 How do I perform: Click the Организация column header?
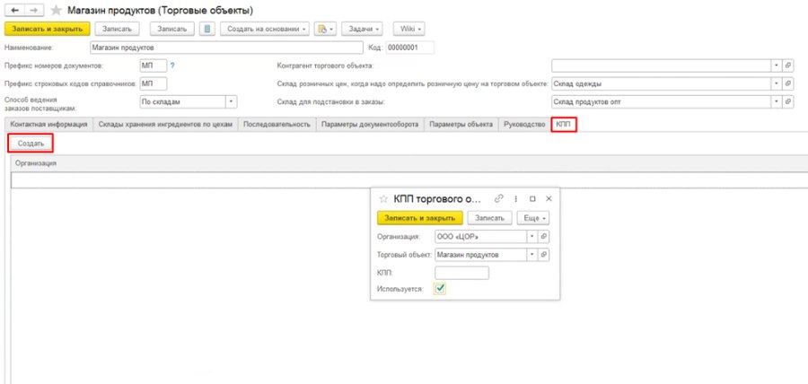point(409,163)
